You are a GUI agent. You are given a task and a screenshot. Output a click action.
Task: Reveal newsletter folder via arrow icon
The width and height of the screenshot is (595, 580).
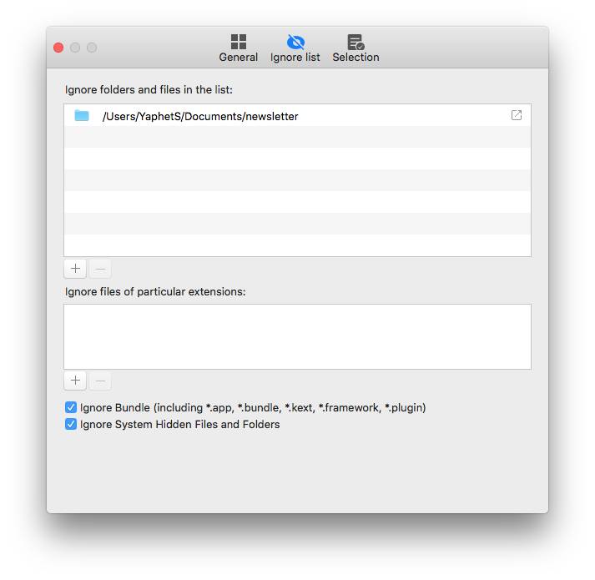coord(517,115)
